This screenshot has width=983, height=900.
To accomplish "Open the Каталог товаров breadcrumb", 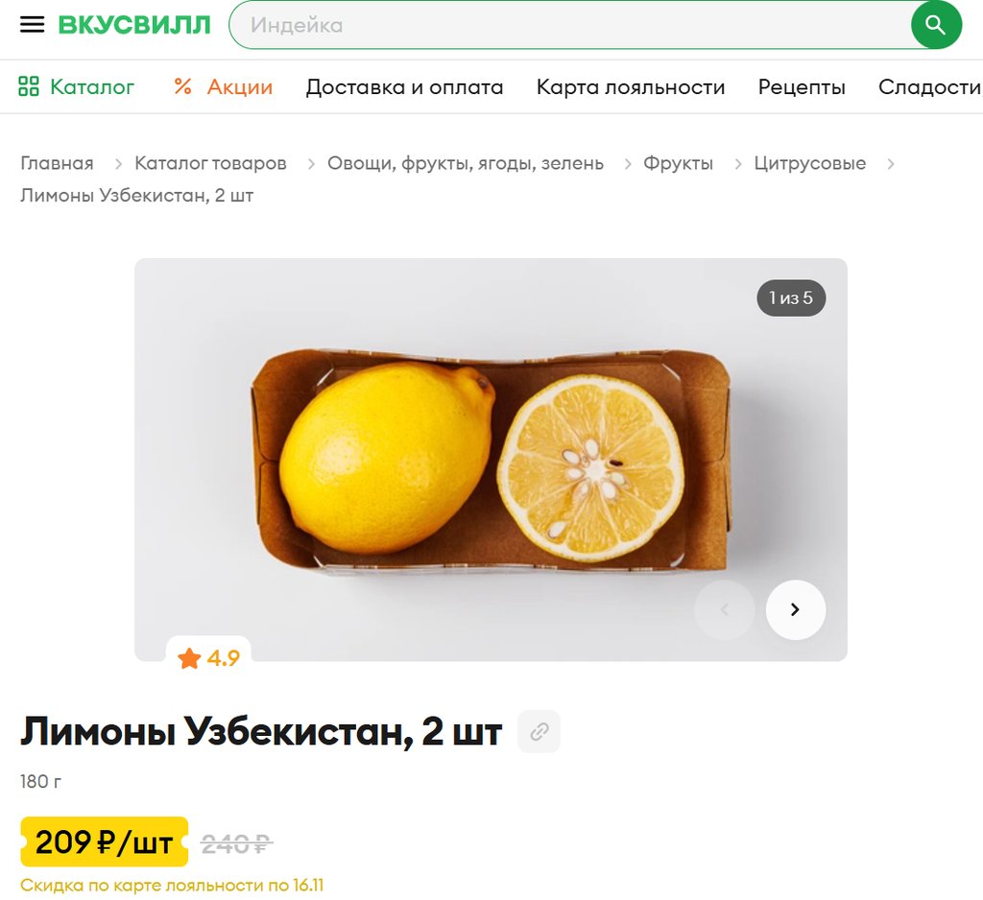I will [210, 163].
